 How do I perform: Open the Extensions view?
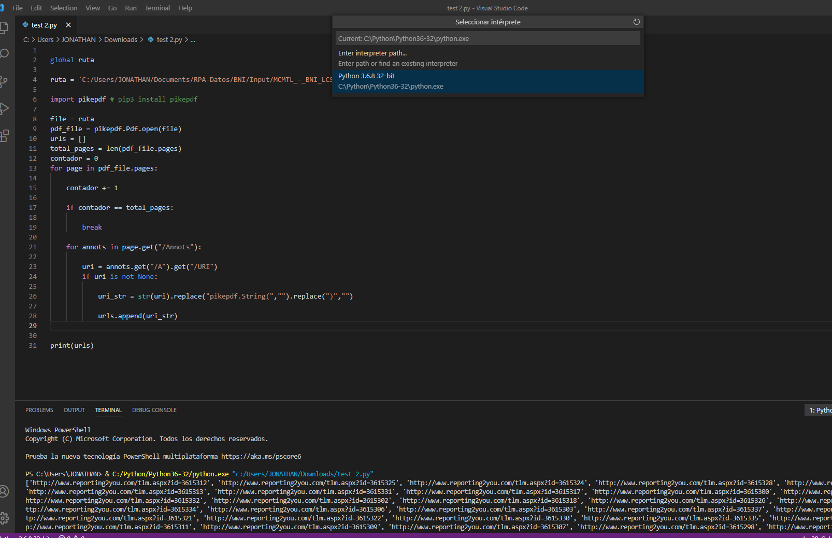(5, 136)
